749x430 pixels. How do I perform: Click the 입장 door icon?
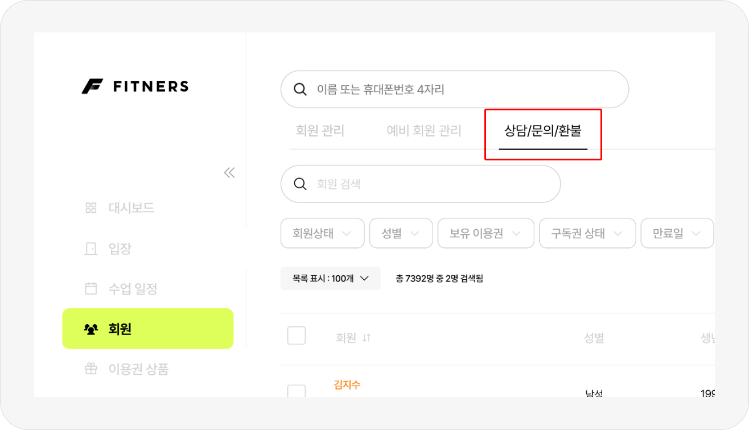[x=91, y=249]
